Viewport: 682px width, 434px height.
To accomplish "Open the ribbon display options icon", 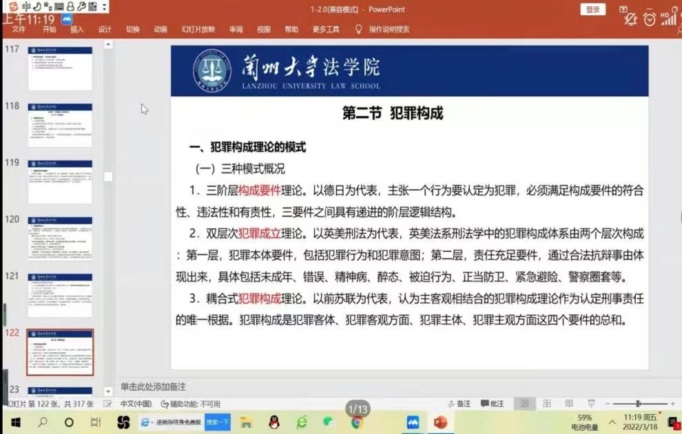I will [623, 9].
